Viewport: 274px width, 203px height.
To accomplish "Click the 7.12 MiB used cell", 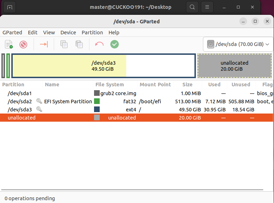I will 215,101.
